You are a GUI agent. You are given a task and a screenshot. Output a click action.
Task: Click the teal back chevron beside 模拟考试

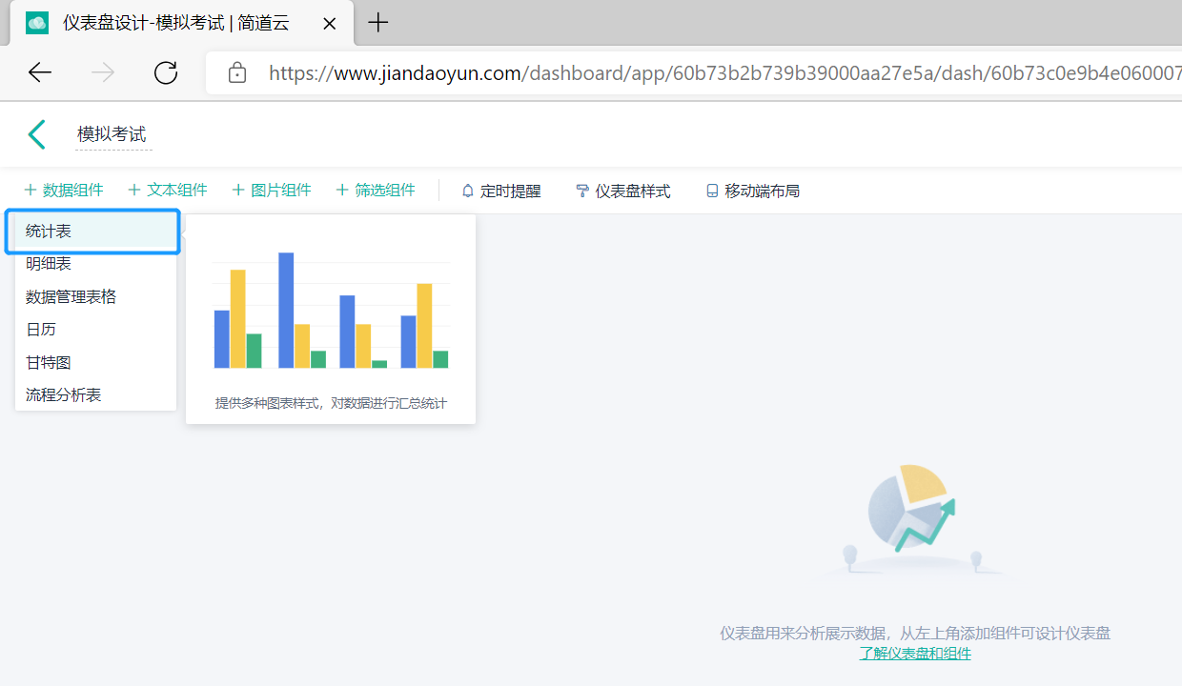(x=37, y=134)
